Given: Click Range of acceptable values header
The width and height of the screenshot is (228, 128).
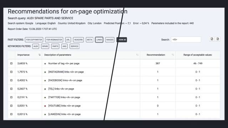Looking at the screenshot, I should [198, 55].
